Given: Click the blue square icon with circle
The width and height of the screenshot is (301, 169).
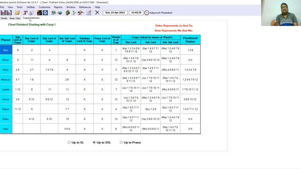Looking at the screenshot, I should click(x=45, y=13).
